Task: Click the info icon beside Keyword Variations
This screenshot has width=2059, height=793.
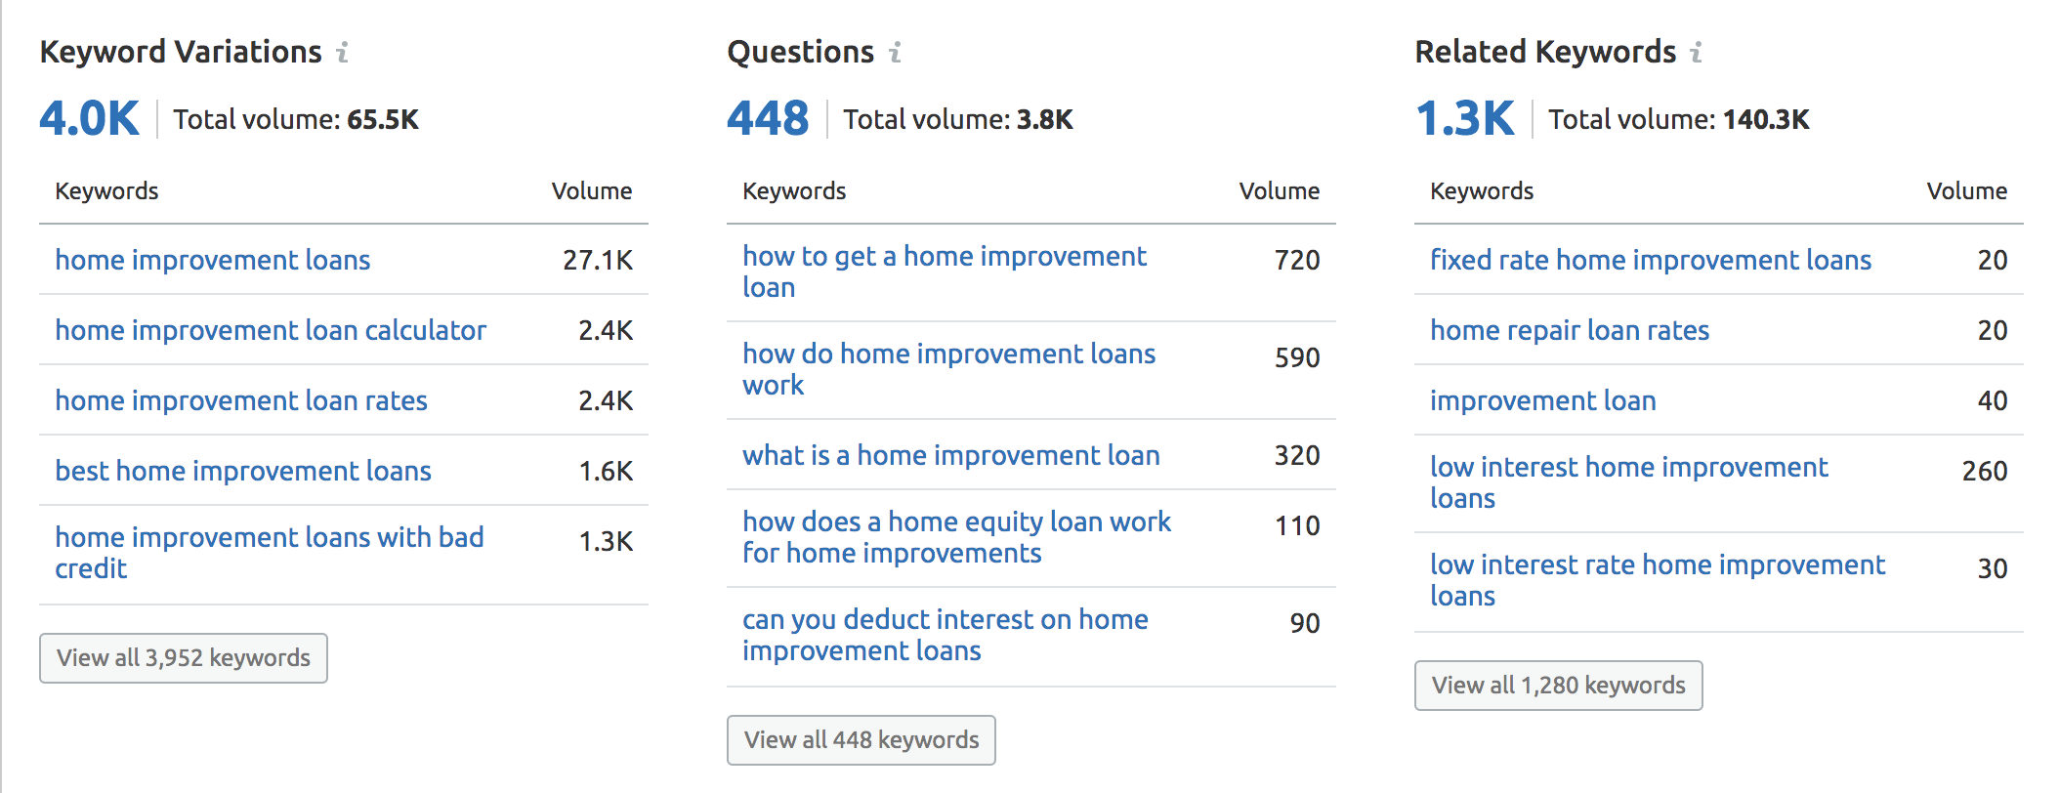Action: pyautogui.click(x=342, y=52)
